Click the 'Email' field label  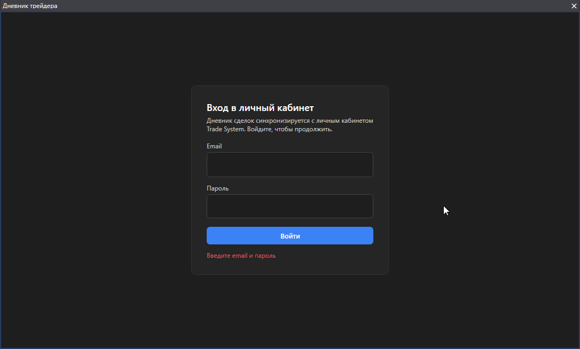click(214, 146)
